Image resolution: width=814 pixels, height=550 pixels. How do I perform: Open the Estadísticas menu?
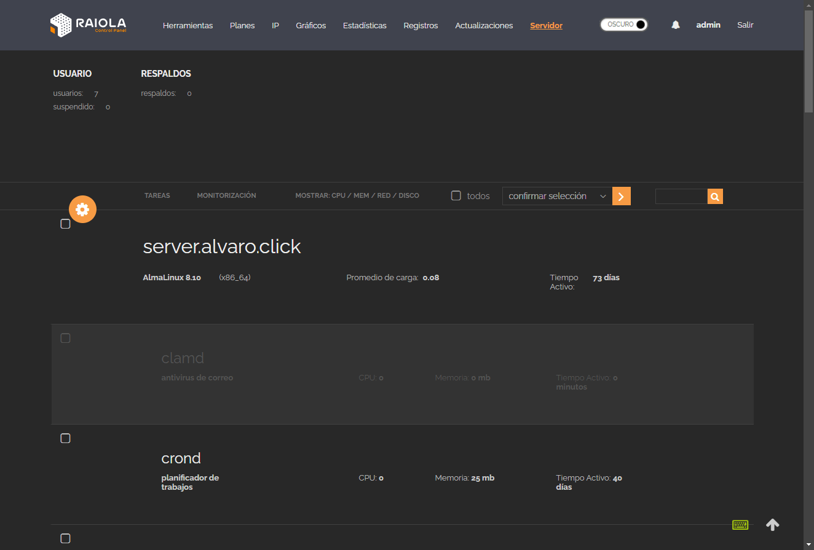click(365, 25)
